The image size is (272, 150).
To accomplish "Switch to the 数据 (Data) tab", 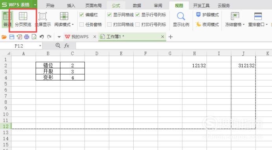I will point(137,6).
